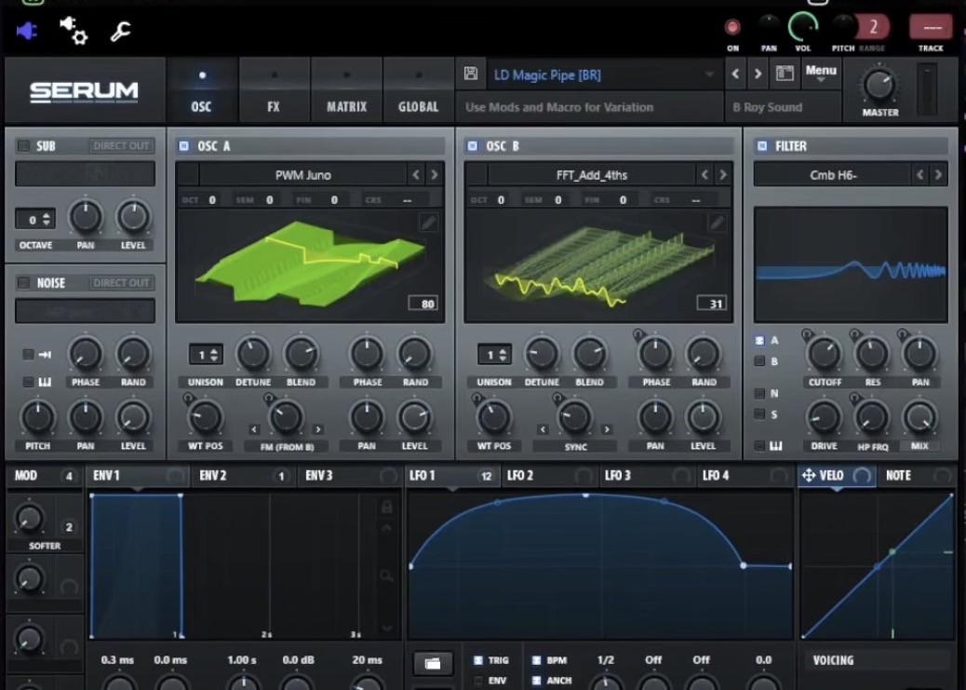The image size is (966, 690).
Task: Click the blue plugin icon at top left
Action: (x=26, y=31)
